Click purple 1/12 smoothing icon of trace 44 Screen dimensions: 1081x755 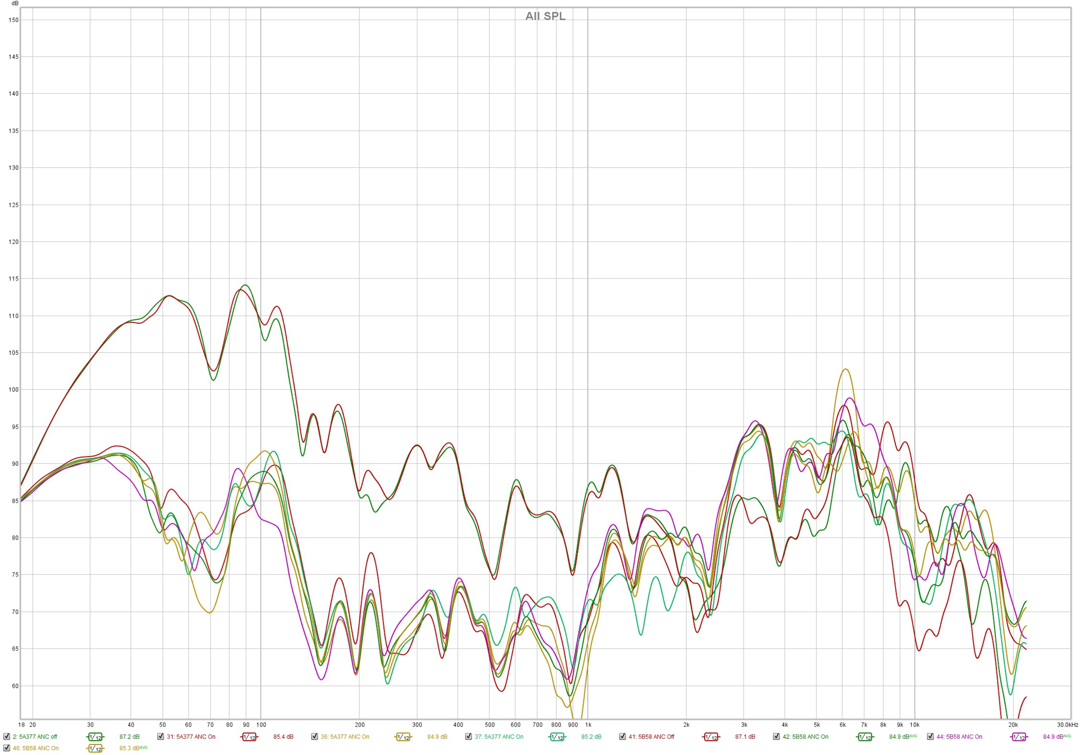coord(1019,737)
